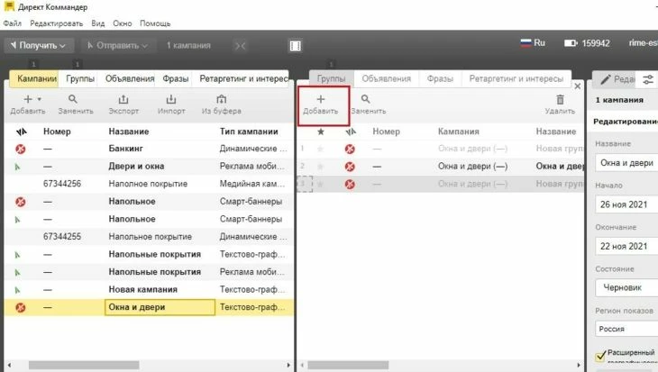Viewport: 658px width, 372px height.
Task: Open right panel Объявления tab
Action: [386, 78]
